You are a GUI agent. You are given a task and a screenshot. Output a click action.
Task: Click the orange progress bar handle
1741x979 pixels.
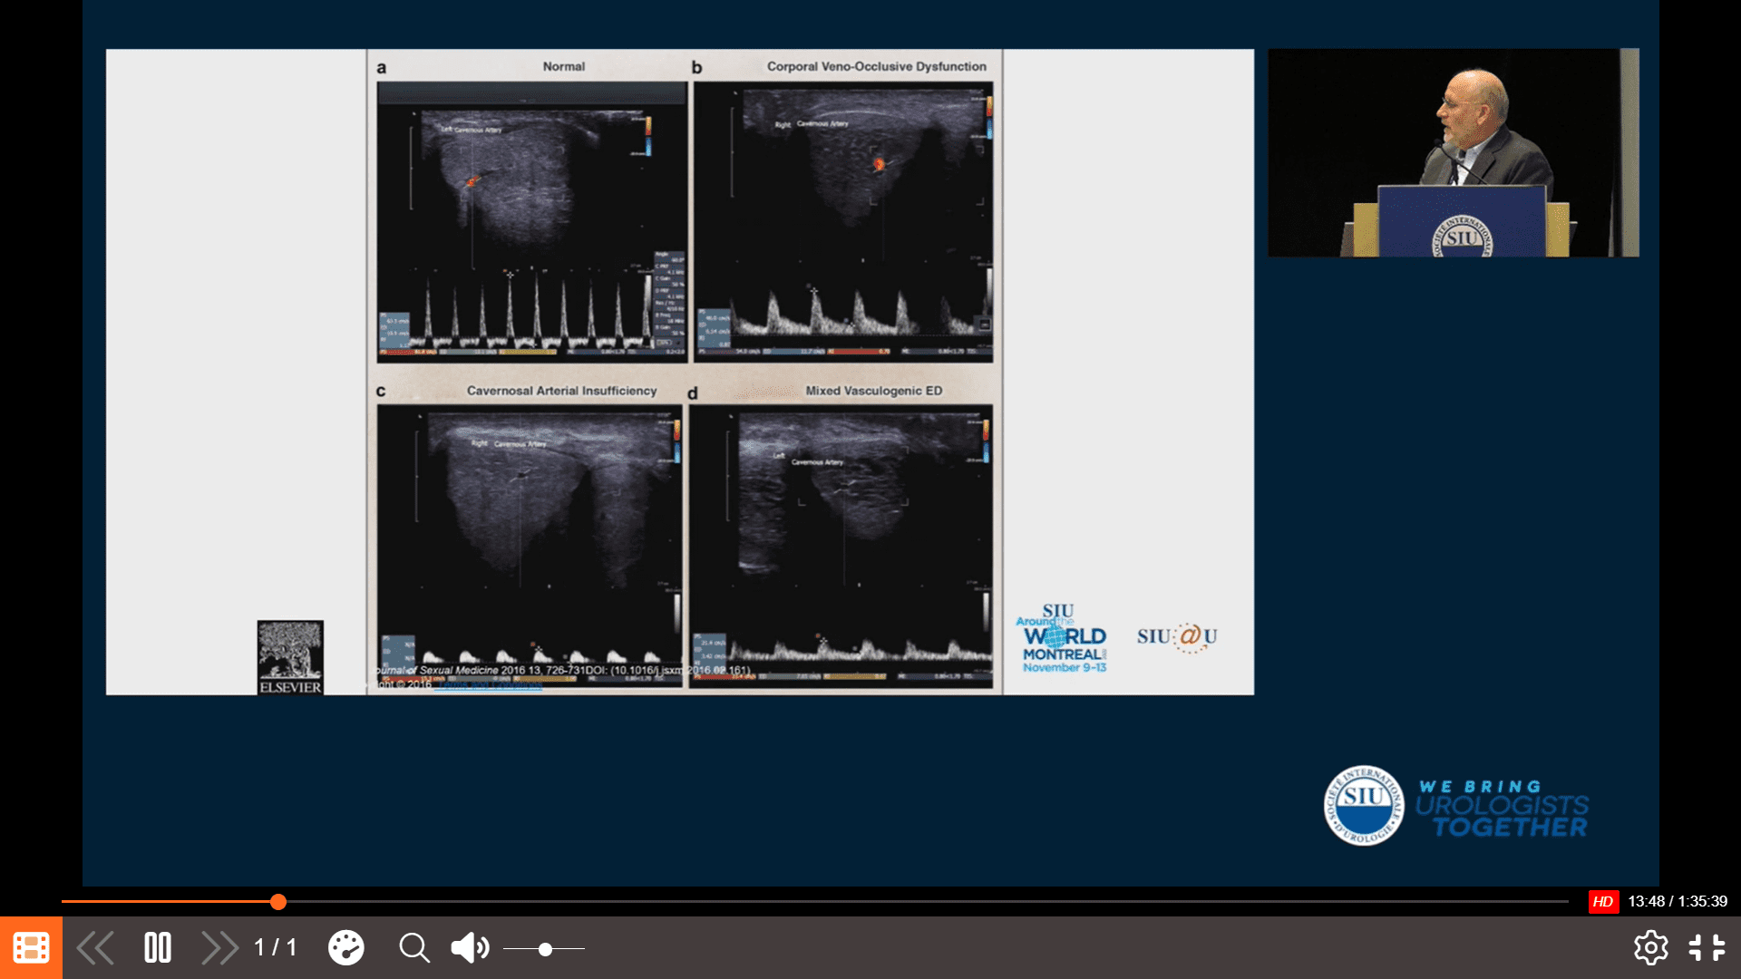[x=278, y=901]
